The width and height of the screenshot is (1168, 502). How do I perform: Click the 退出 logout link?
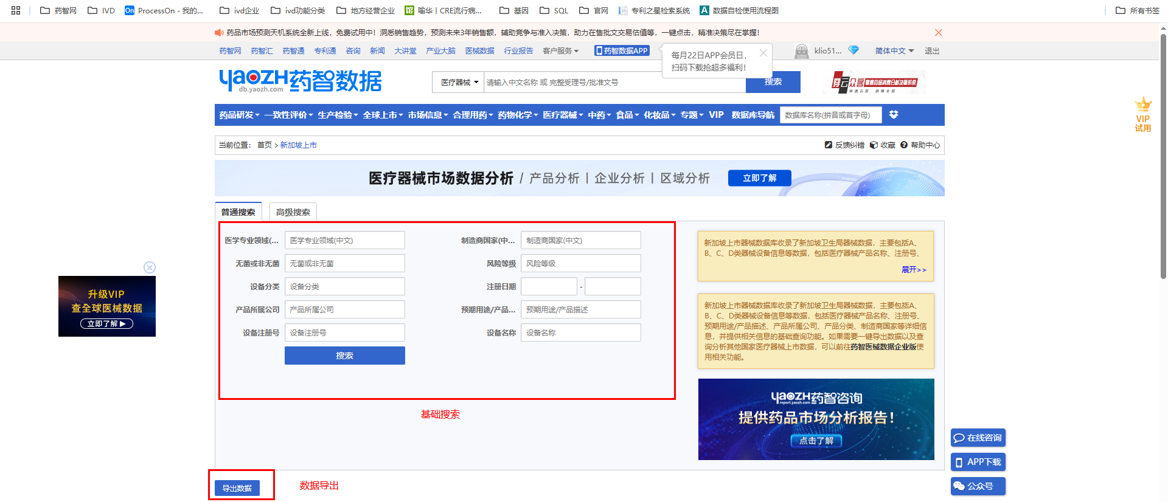(932, 51)
